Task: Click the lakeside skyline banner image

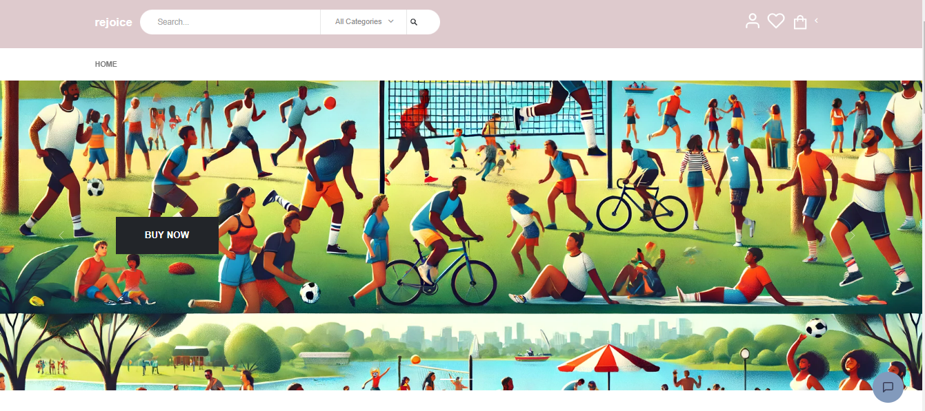Action: [x=462, y=352]
